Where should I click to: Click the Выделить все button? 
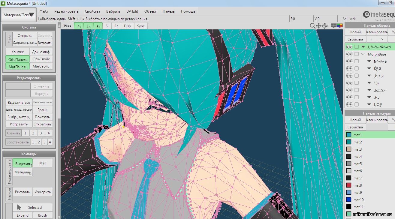(x=19, y=103)
